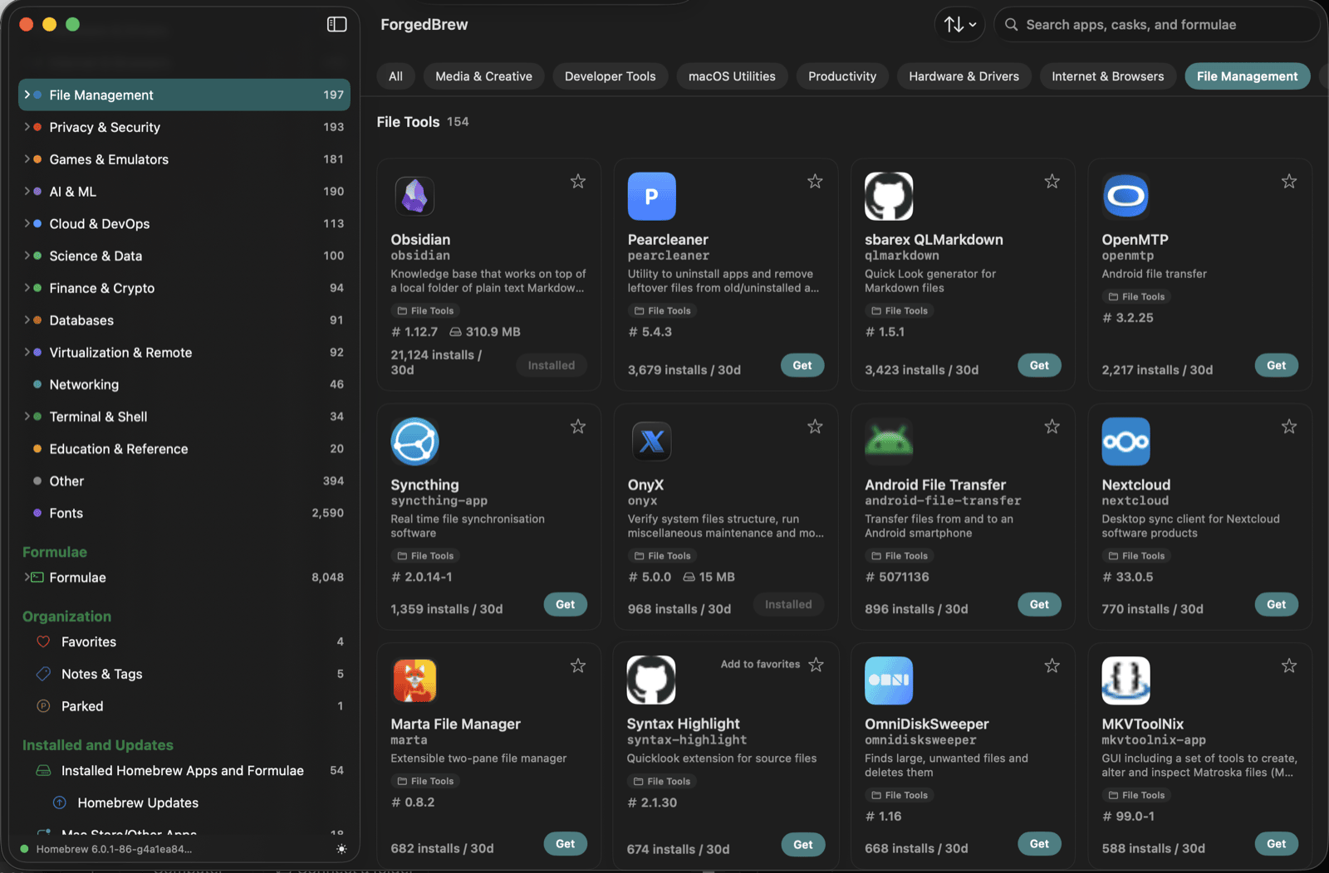Image resolution: width=1329 pixels, height=873 pixels.
Task: Open the sbarex QLMarkdown GitHub icon
Action: (889, 197)
